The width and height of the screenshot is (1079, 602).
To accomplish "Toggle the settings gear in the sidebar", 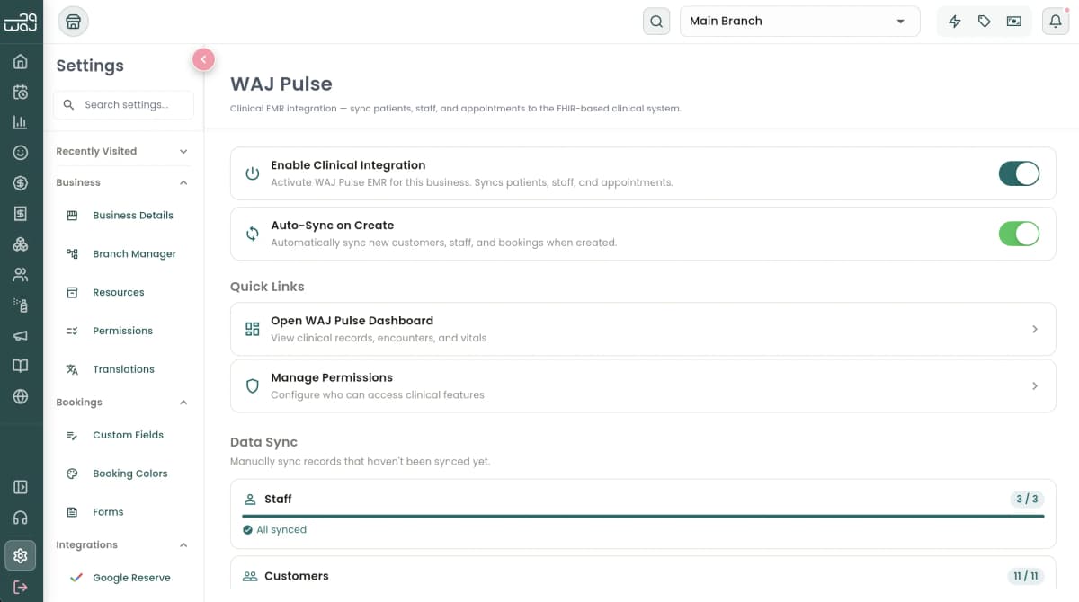I will pos(20,555).
